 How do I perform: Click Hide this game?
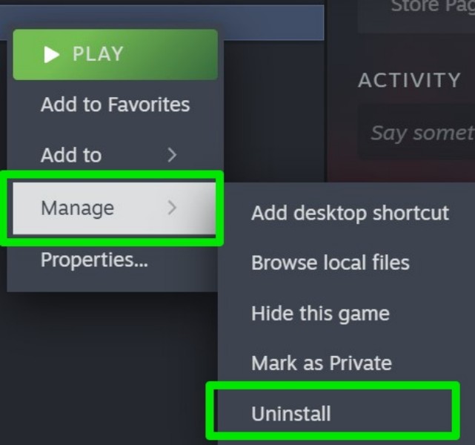pos(320,313)
